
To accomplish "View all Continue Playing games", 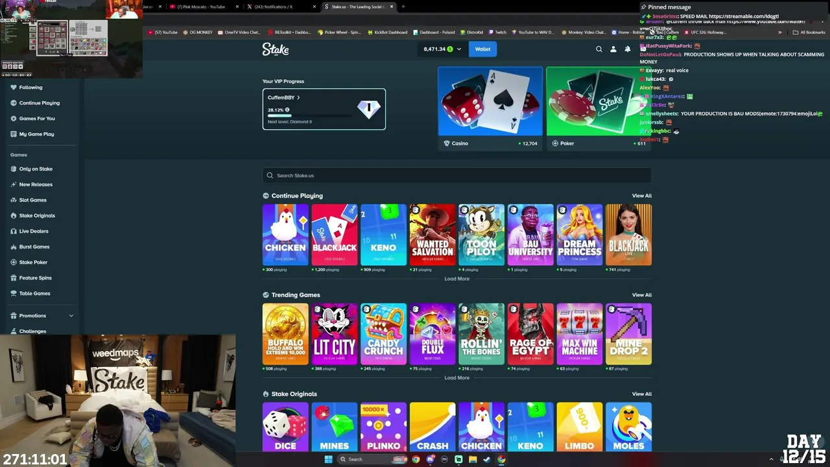I will click(x=642, y=196).
